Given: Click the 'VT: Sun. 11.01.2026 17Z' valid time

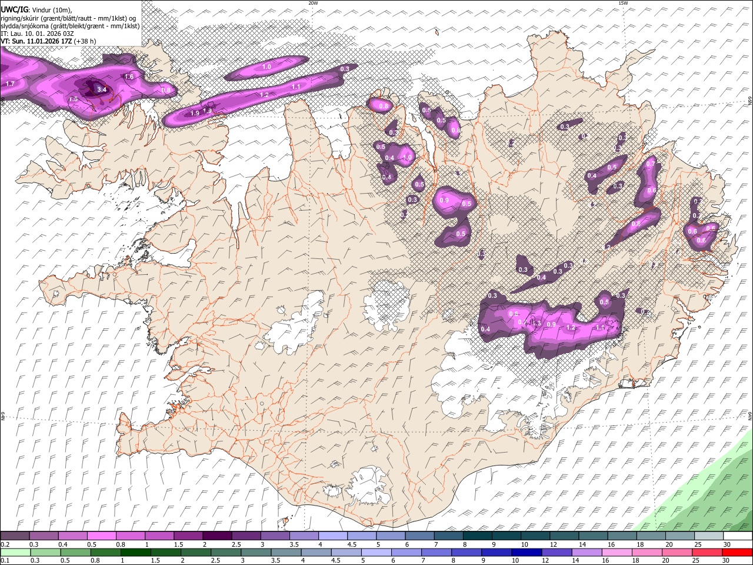Looking at the screenshot, I should point(37,41).
